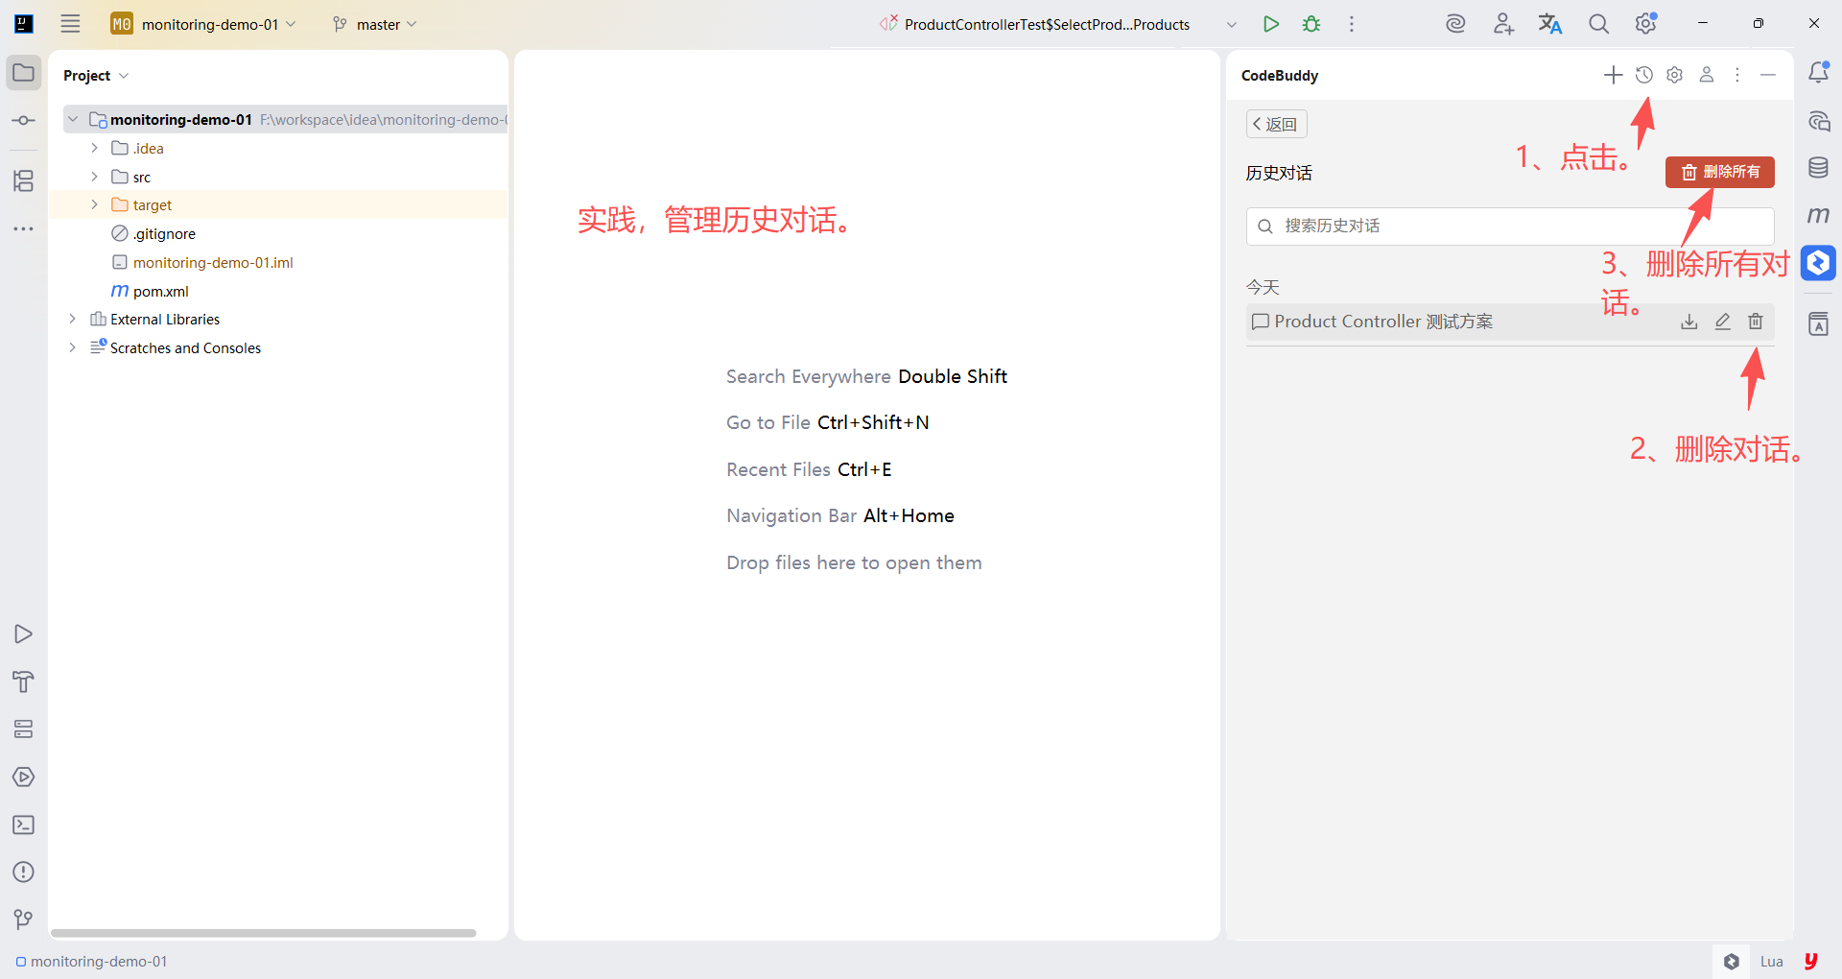Open the Structure tool window
1842x979 pixels.
coord(24,180)
